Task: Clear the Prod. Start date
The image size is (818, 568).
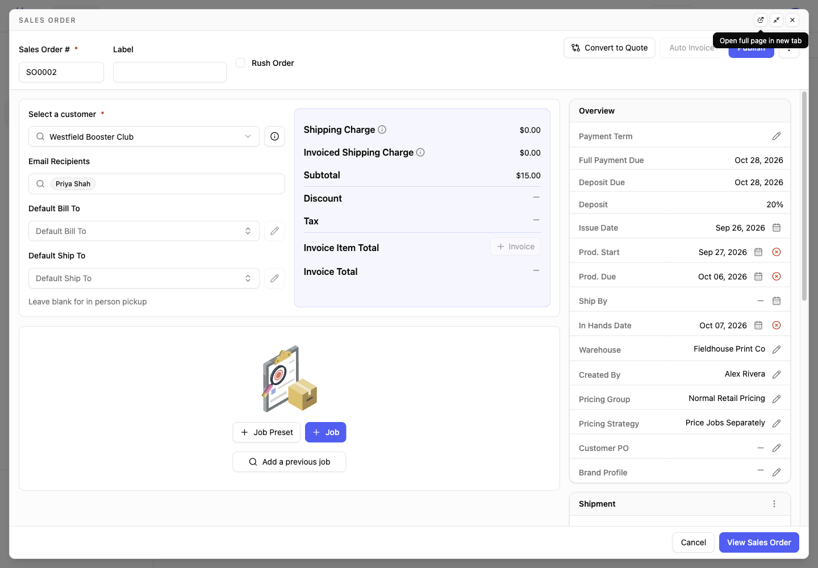Action: (777, 252)
